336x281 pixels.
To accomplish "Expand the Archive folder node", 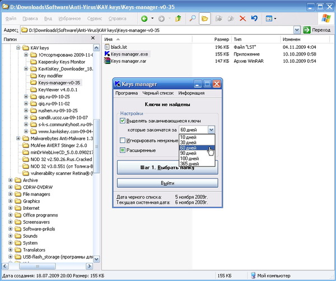I will (10, 180).
